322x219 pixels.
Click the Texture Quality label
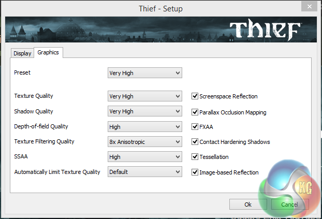point(34,96)
